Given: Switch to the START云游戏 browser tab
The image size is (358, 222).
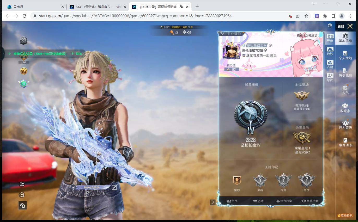Looking at the screenshot, I should point(98,7).
